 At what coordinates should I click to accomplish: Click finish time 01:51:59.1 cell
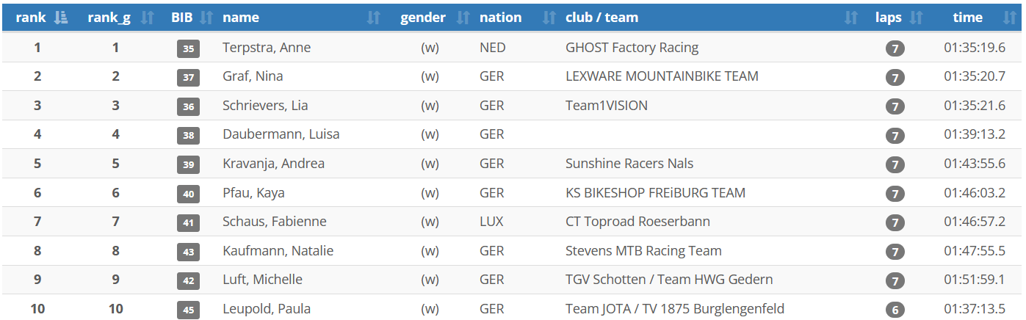[x=975, y=280]
